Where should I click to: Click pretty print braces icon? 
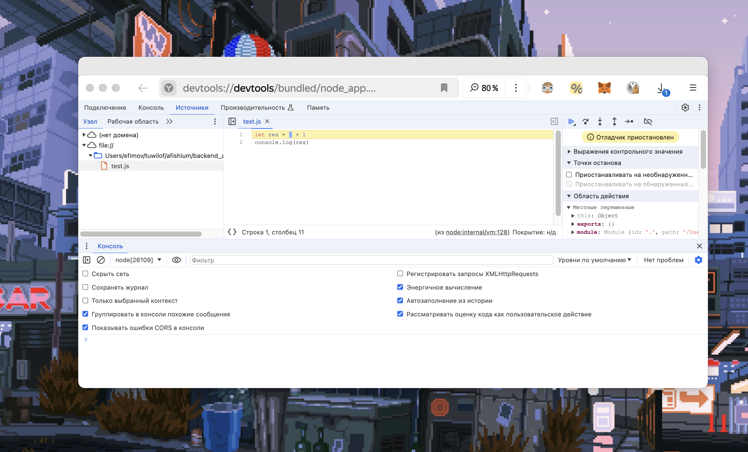pos(232,232)
